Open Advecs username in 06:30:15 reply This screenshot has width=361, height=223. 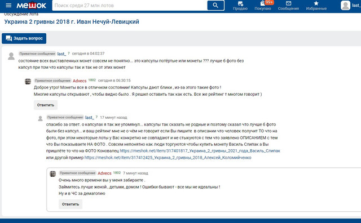point(80,81)
